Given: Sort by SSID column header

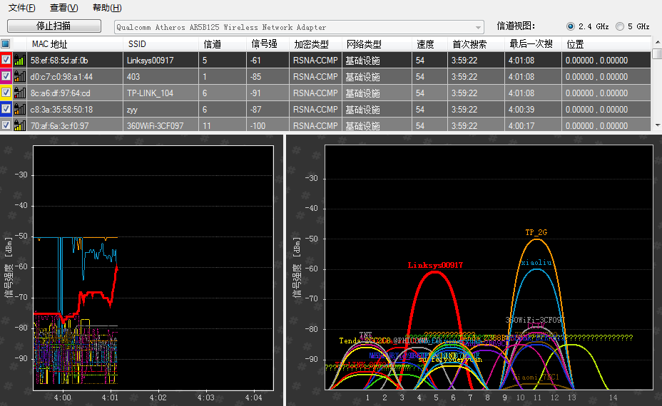Looking at the screenshot, I should point(161,44).
